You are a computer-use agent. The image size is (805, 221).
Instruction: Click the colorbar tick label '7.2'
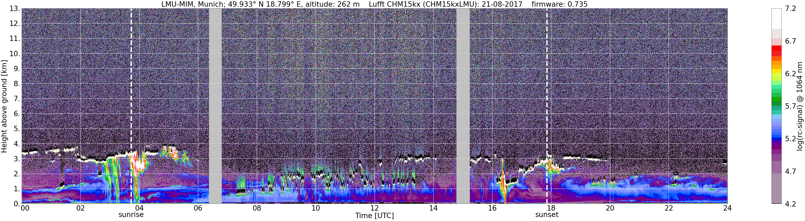point(790,9)
